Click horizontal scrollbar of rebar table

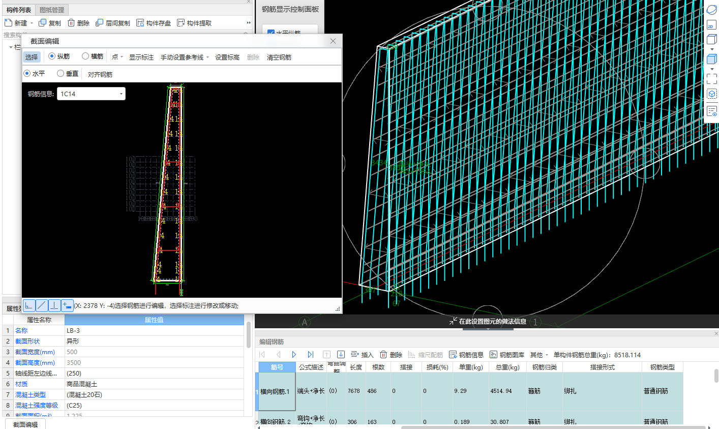(554, 427)
